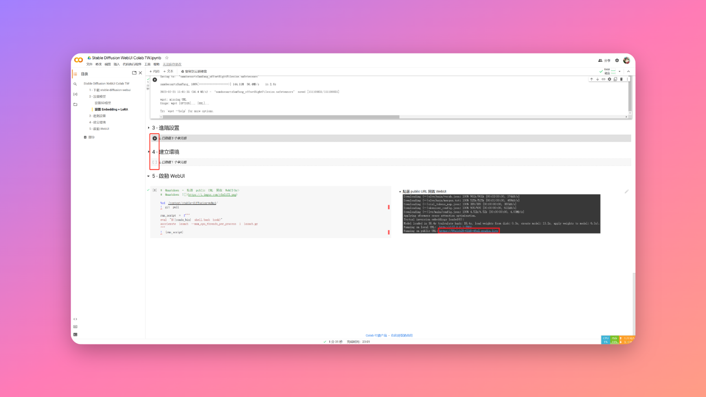Click the output cell horizontal scrollbar
Screen dimensions: 706x397
(281, 117)
